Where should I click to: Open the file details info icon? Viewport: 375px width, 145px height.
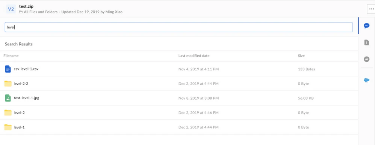click(366, 42)
